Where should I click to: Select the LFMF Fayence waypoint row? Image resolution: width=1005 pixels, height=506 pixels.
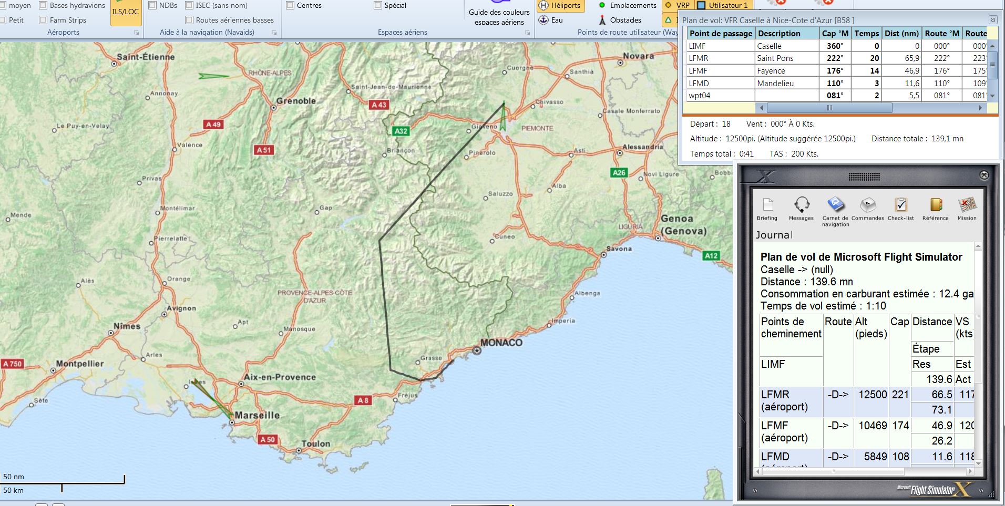[x=837, y=71]
